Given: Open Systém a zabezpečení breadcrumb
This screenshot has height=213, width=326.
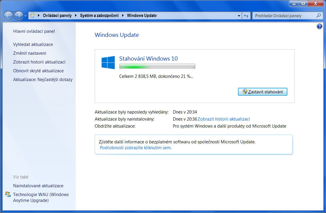Looking at the screenshot, I should pyautogui.click(x=99, y=16).
